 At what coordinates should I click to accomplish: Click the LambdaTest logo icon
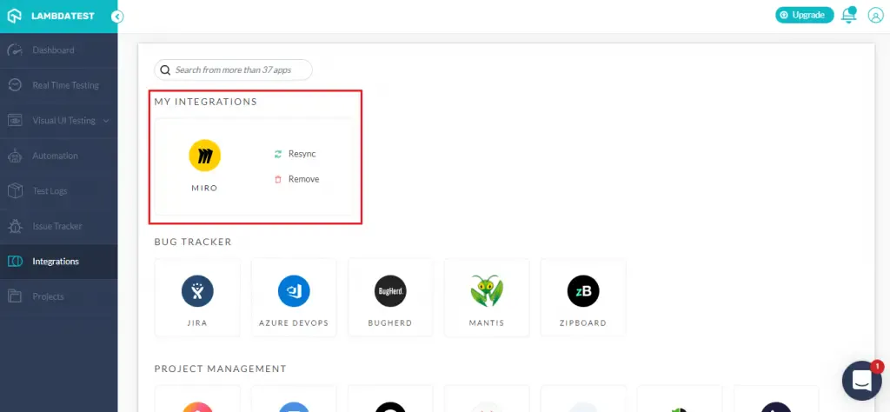pyautogui.click(x=15, y=16)
